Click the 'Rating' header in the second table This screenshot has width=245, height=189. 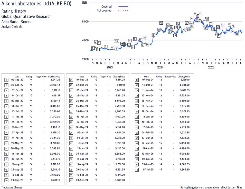point(94,77)
